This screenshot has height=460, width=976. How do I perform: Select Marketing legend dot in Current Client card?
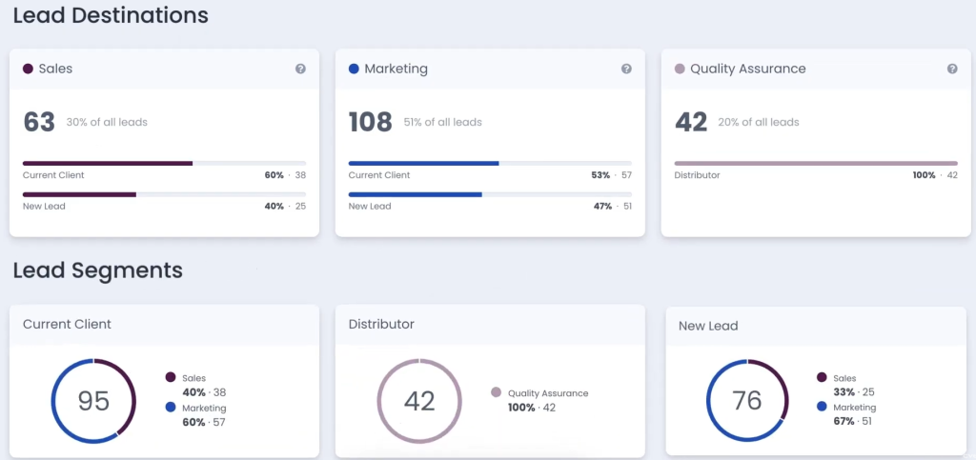pos(171,408)
